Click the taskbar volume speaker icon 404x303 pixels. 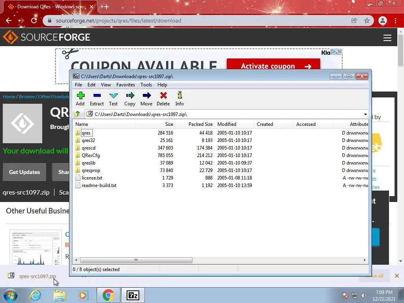[x=364, y=296]
